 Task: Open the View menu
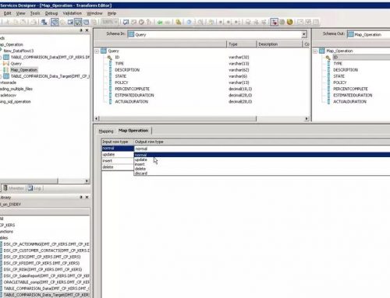click(x=21, y=13)
